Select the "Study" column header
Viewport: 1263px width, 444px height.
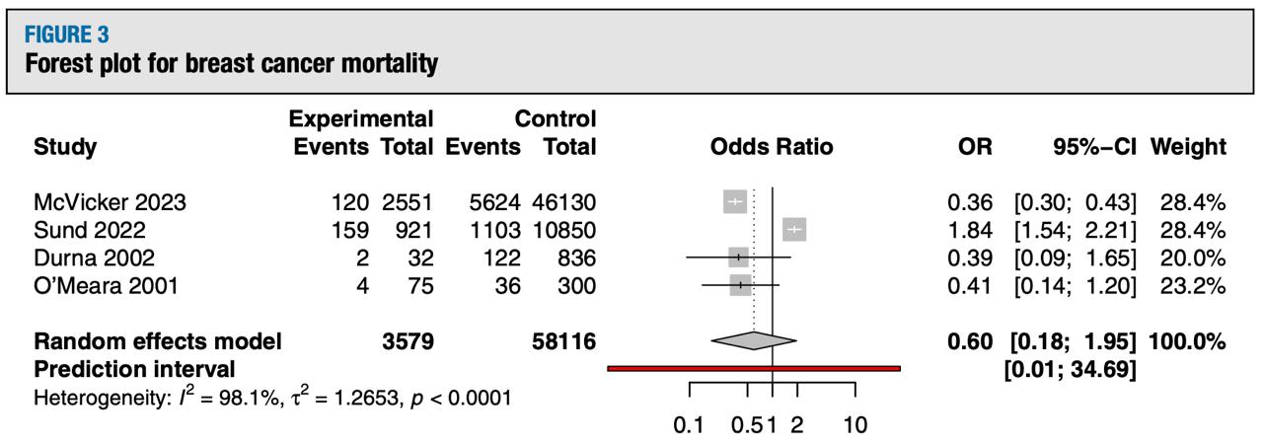(65, 148)
